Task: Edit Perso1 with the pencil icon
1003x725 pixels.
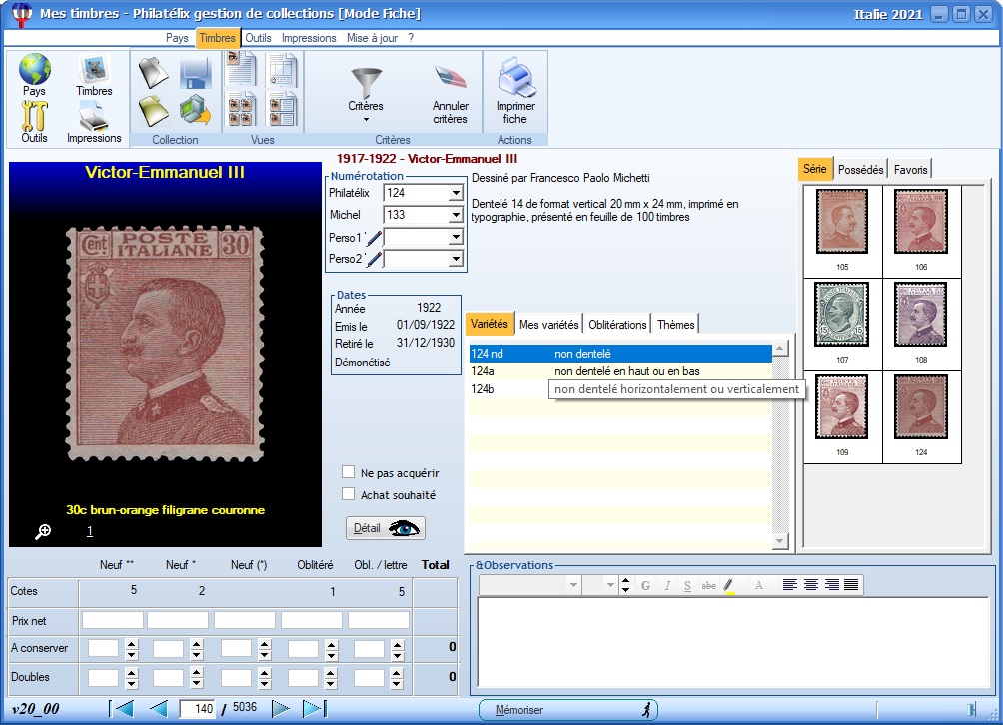Action: coord(374,238)
